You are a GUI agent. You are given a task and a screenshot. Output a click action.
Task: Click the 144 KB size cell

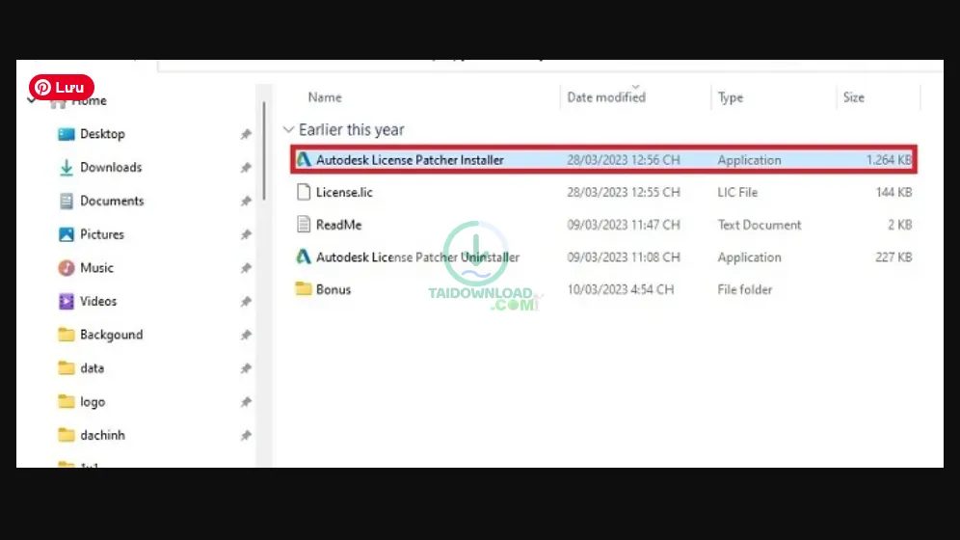893,192
